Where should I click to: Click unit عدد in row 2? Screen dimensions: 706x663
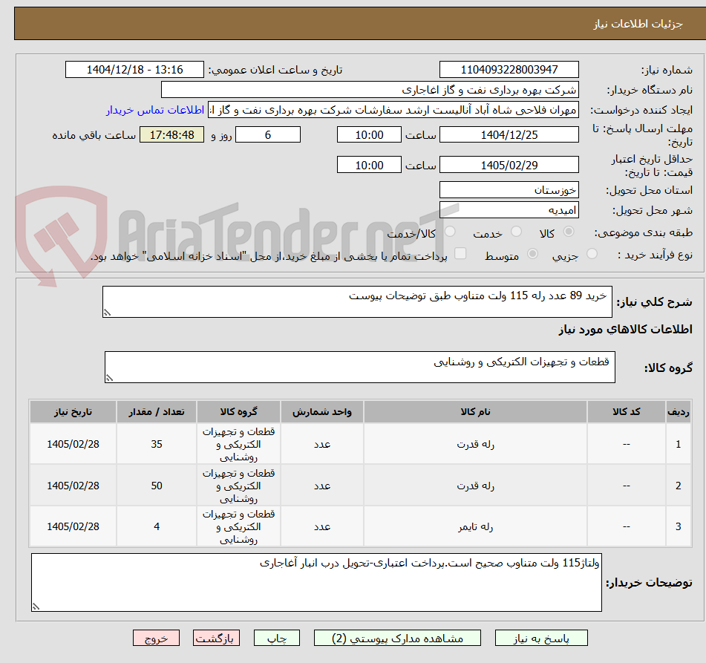322,486
